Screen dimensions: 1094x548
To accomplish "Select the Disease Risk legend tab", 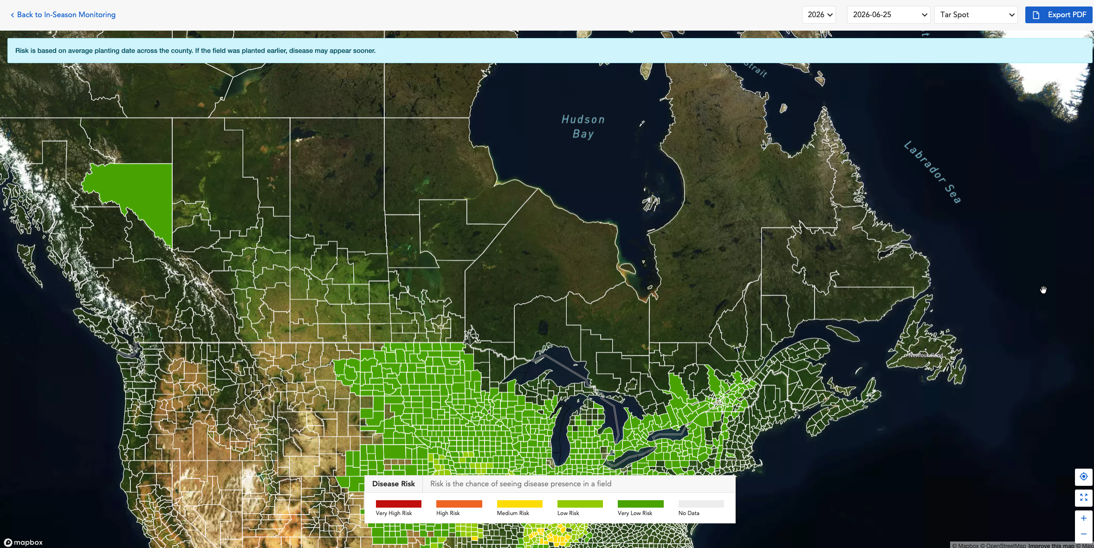I will 394,484.
